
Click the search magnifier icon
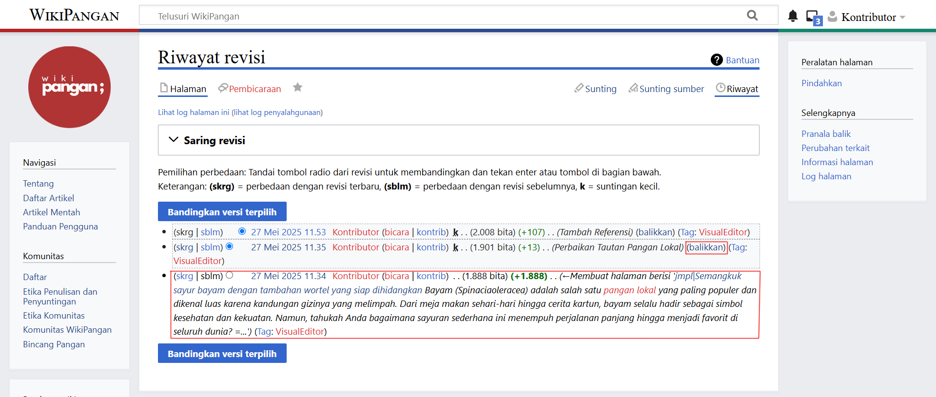752,16
